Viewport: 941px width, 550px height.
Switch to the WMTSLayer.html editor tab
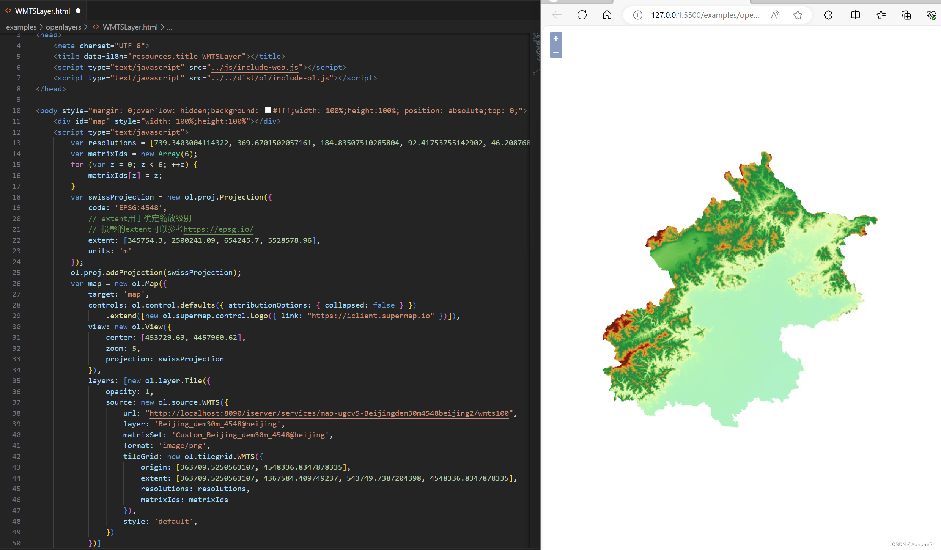point(42,11)
